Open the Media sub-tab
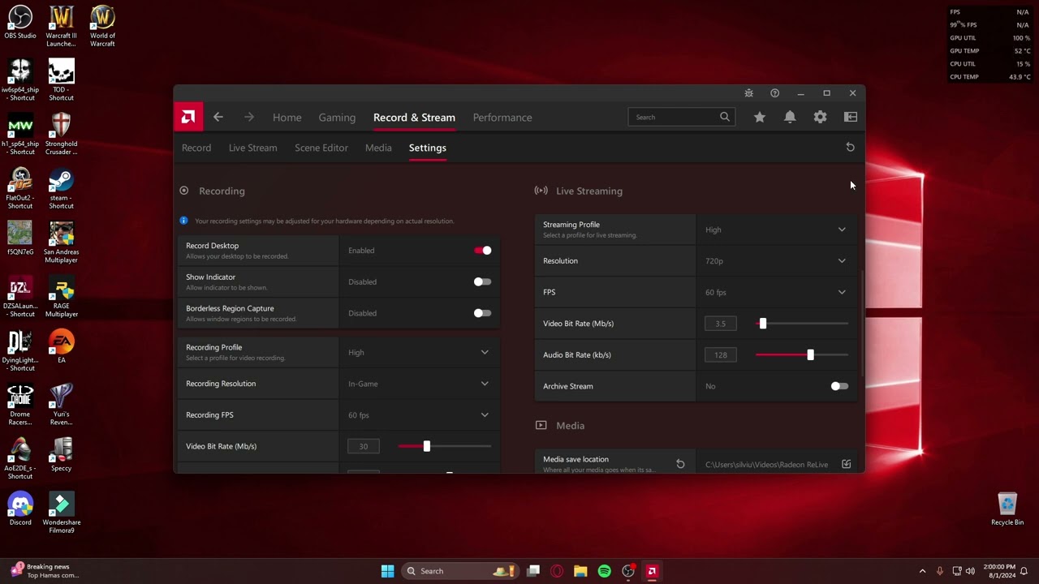The width and height of the screenshot is (1039, 584). pyautogui.click(x=378, y=148)
